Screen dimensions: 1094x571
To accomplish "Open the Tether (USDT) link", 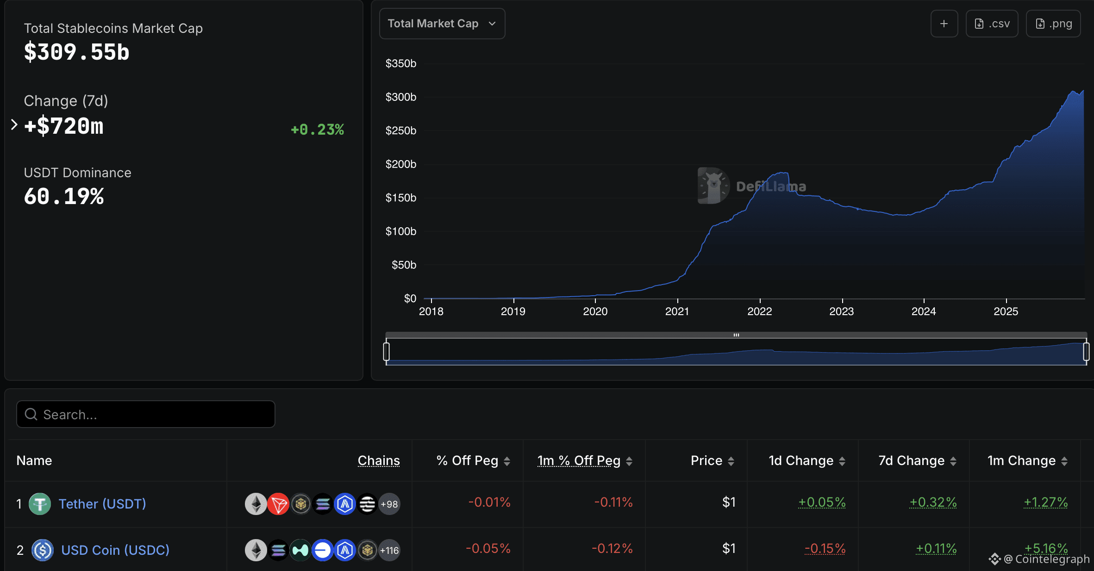I will point(102,504).
